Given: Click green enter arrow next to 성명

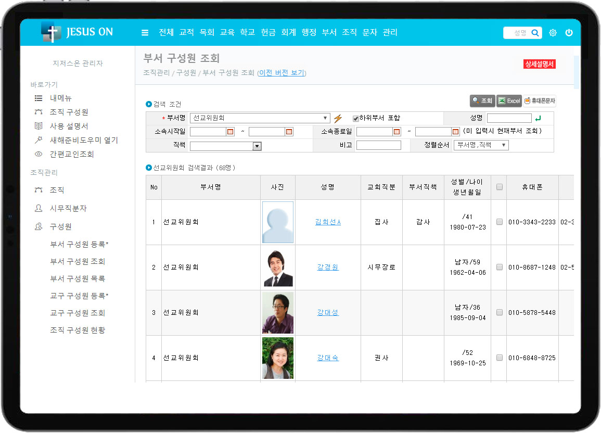Looking at the screenshot, I should tap(538, 118).
